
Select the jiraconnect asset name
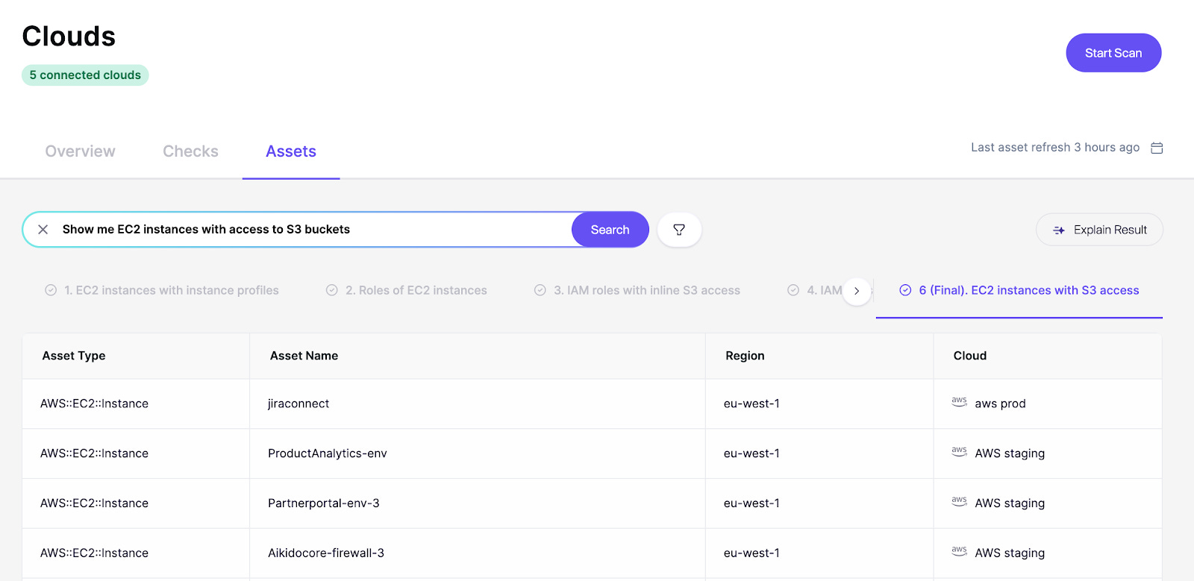(298, 403)
